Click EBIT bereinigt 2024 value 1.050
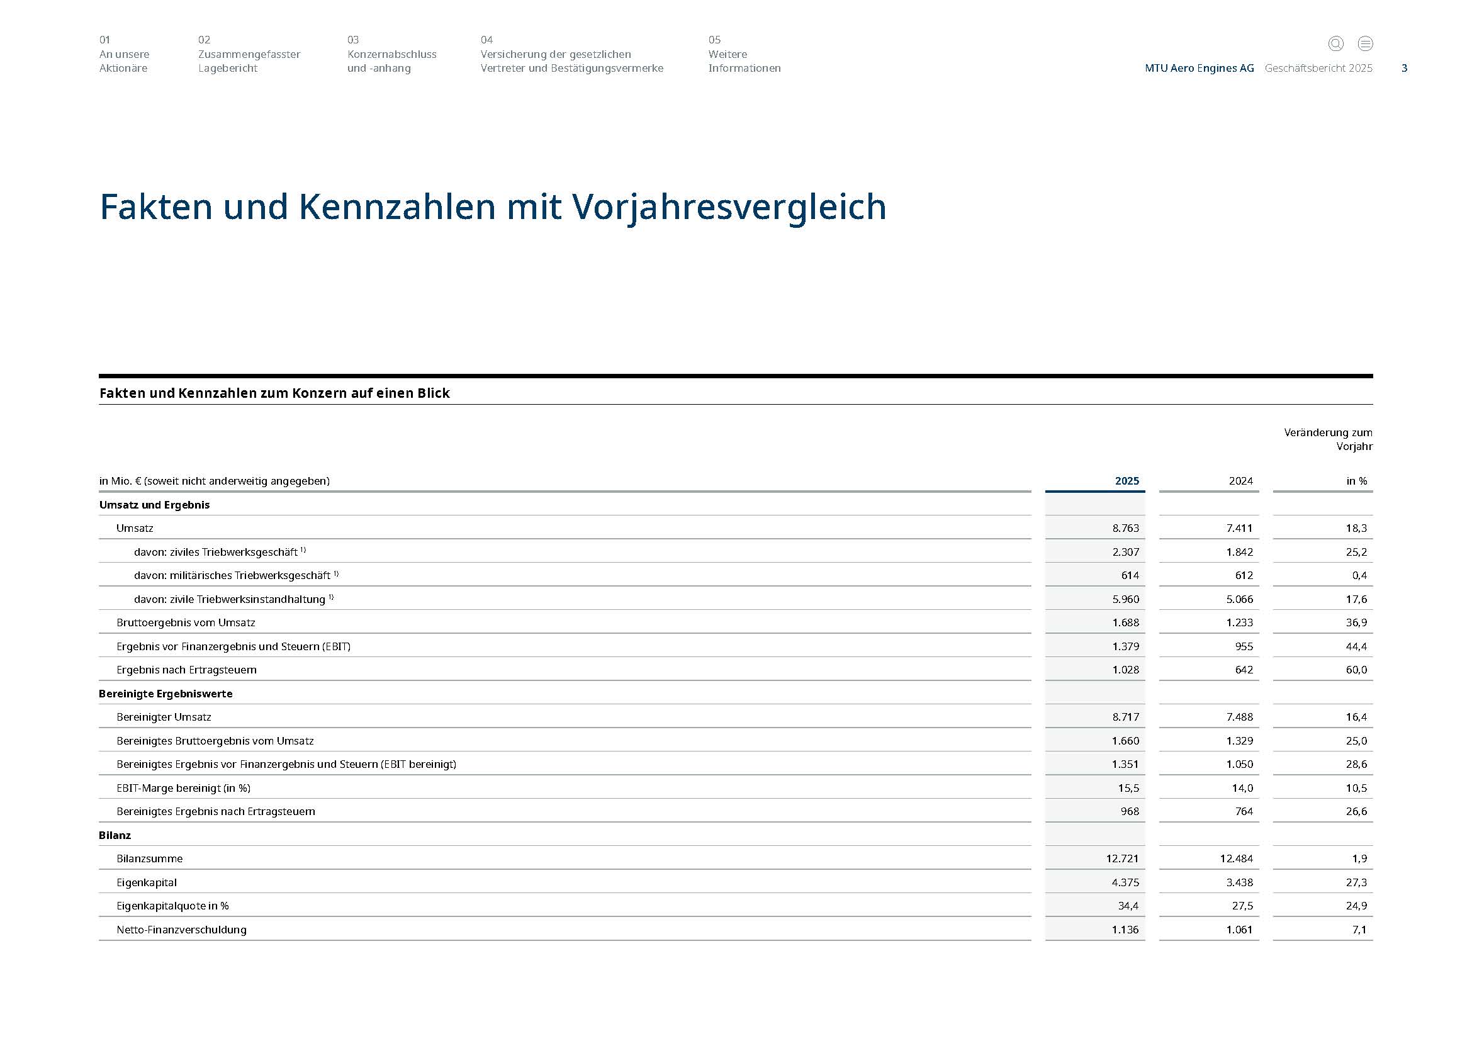The width and height of the screenshot is (1472, 1041). coord(1240,764)
